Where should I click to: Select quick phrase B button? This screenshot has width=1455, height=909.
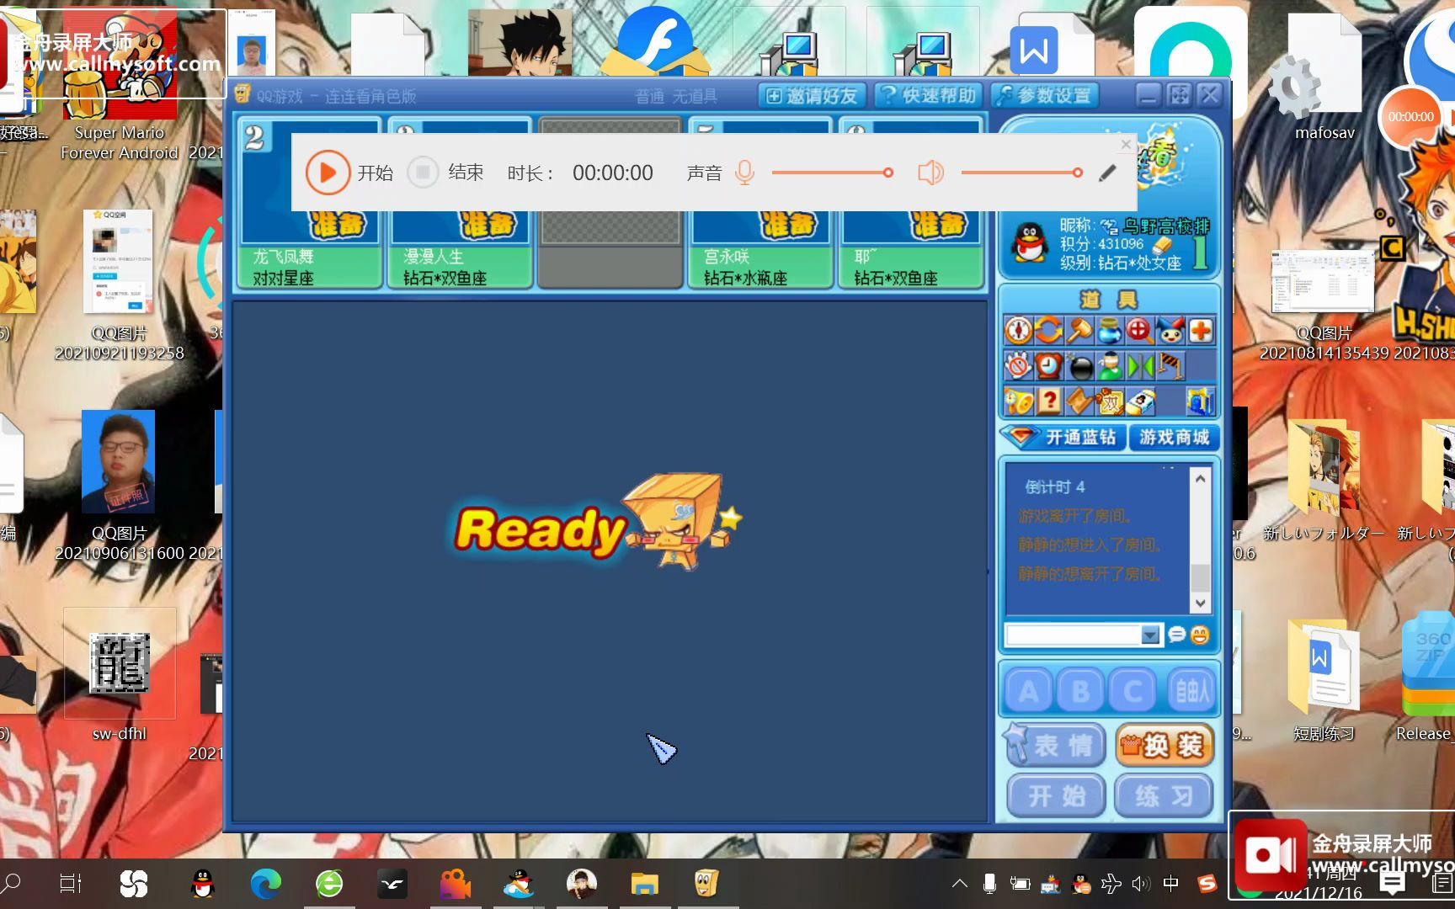[1081, 691]
